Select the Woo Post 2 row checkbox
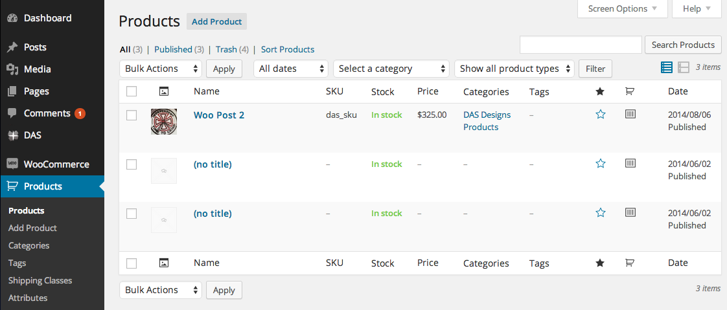 (132, 115)
